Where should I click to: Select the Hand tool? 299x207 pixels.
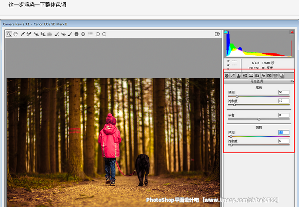click(x=16, y=34)
